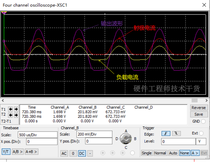The height and width of the screenshot is (162, 210).
Task: Click third channel terminal radio circle
Action: (x=122, y=153)
